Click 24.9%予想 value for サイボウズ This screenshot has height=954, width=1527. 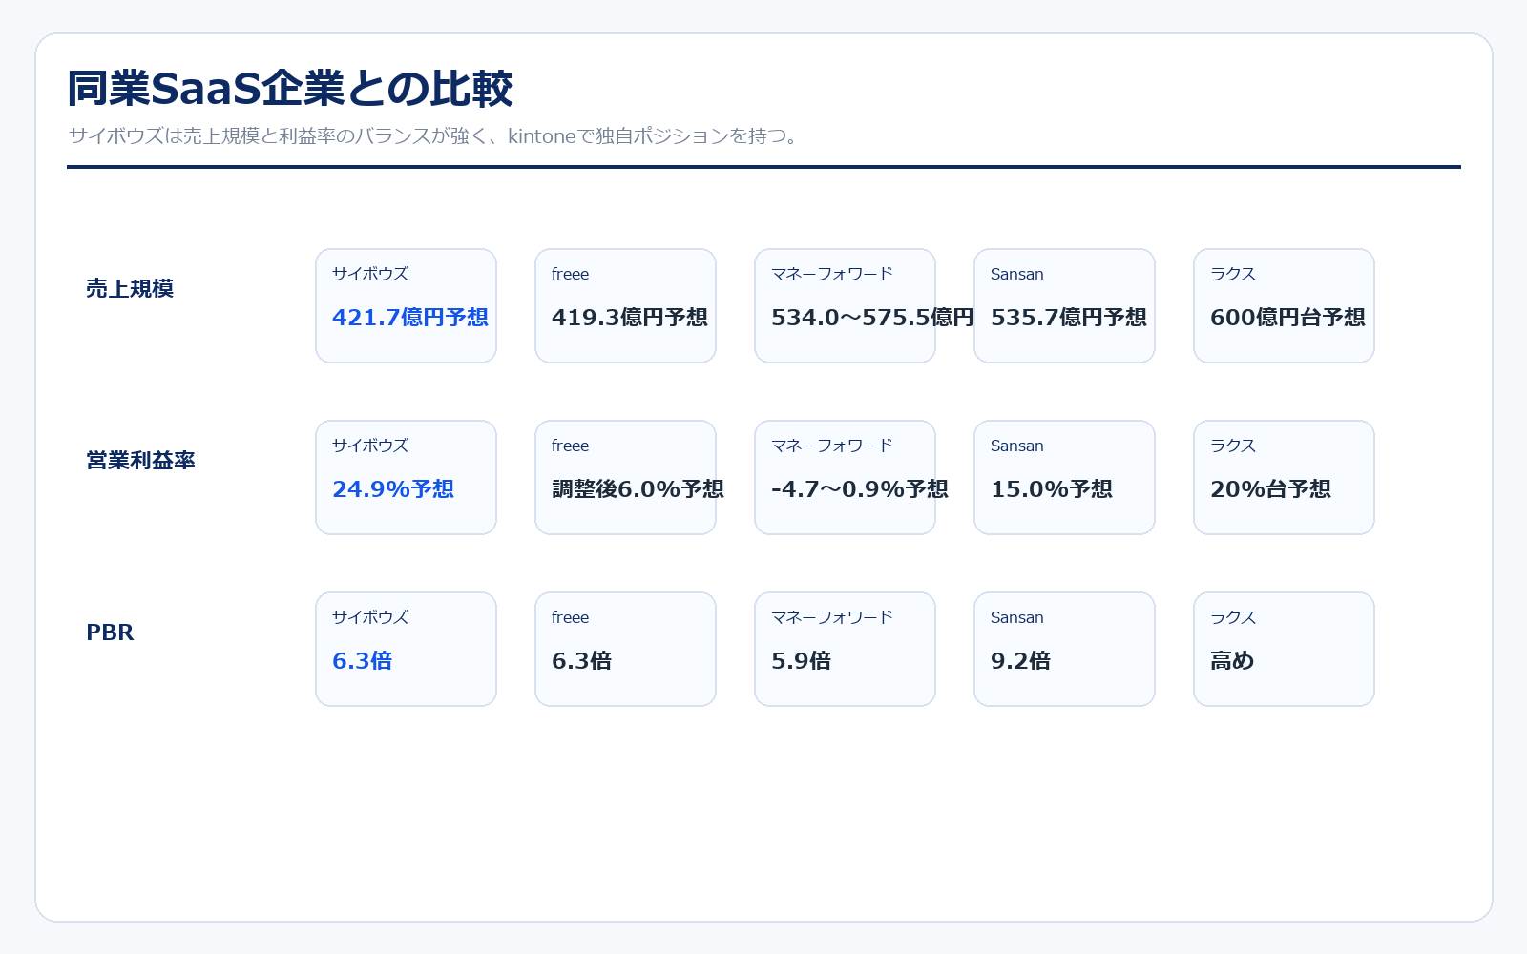393,488
